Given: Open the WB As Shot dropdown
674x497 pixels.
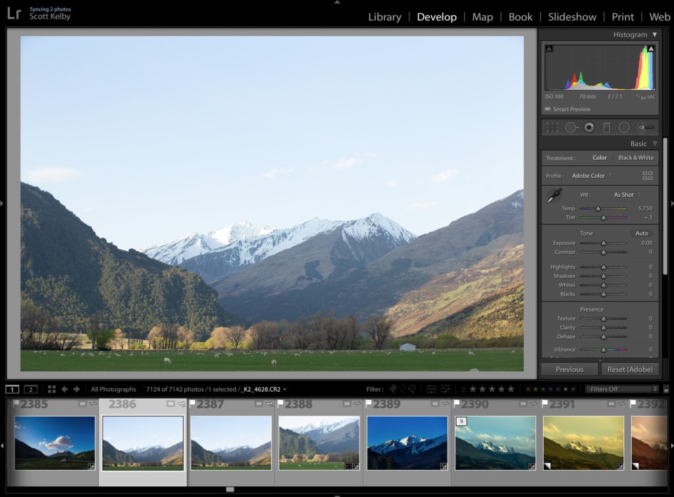Looking at the screenshot, I should 627,195.
